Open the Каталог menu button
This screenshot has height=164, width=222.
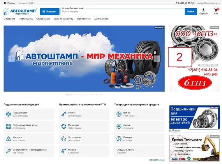[50, 11]
